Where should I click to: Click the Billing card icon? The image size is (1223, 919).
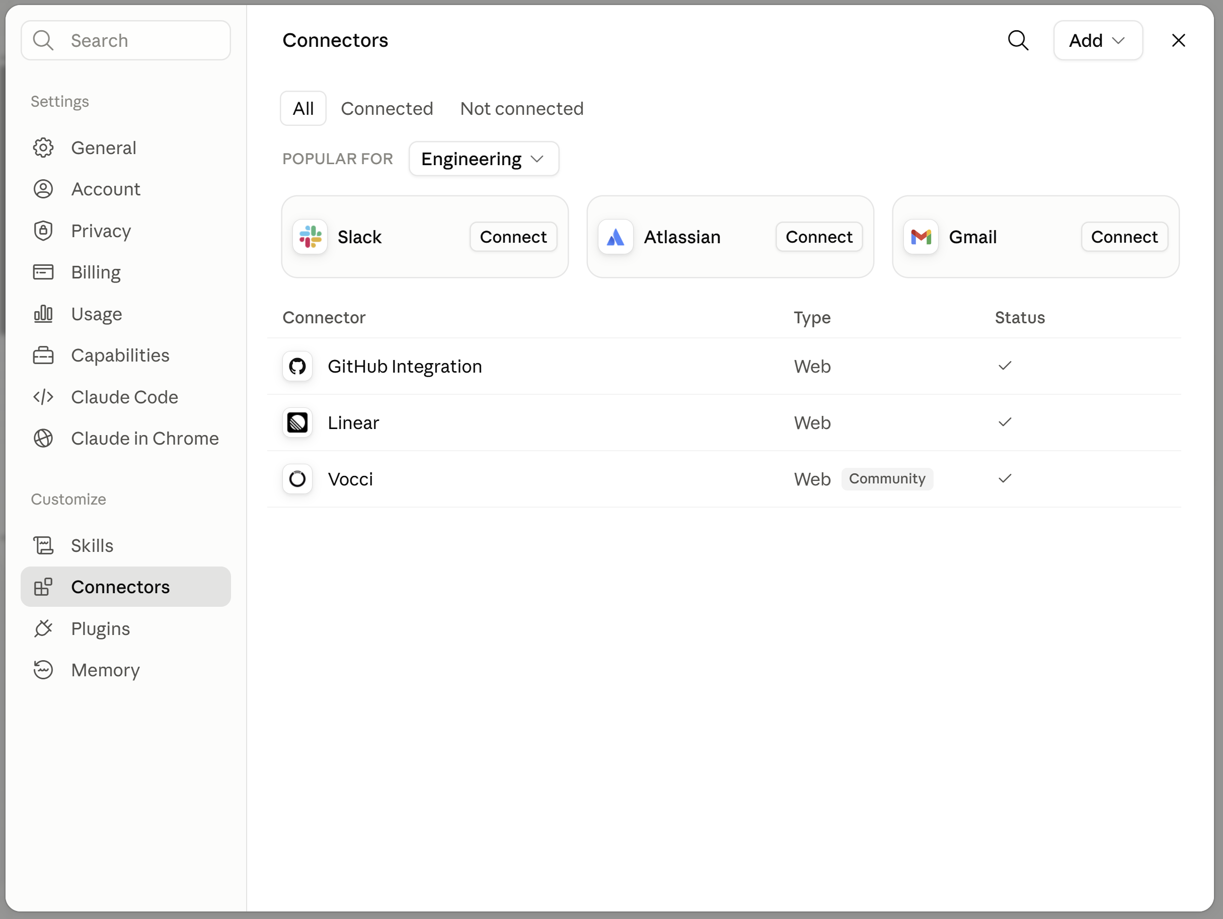point(43,272)
